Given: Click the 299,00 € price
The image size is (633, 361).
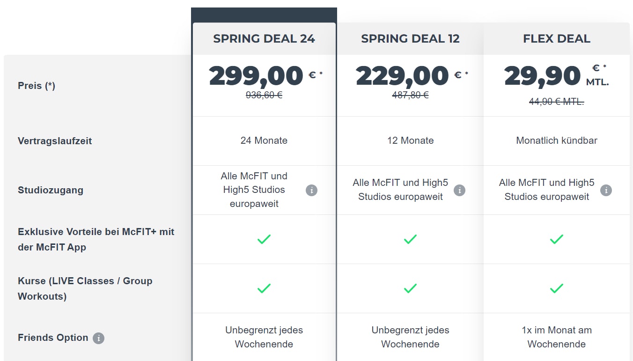Looking at the screenshot, I should (x=256, y=76).
